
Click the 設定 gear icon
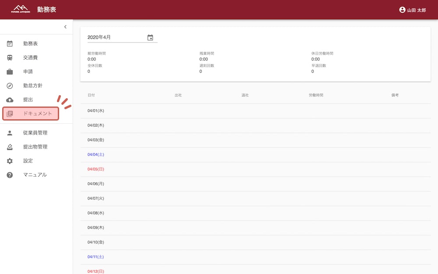click(10, 161)
